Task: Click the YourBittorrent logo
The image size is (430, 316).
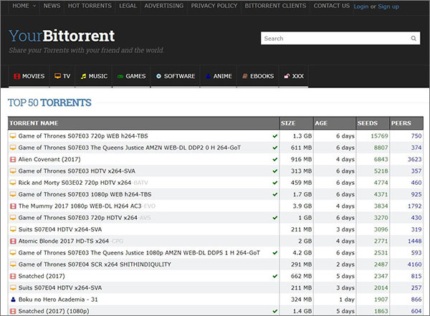Action: coord(62,36)
